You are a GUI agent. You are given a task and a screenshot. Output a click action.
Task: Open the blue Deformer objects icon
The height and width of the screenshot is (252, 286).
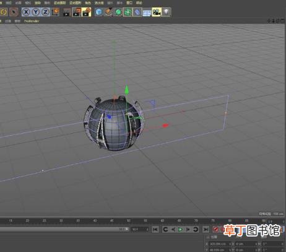click(x=137, y=12)
